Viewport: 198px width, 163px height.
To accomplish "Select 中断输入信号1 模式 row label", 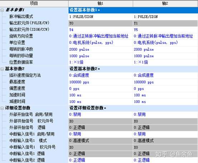I will click(x=28, y=141).
